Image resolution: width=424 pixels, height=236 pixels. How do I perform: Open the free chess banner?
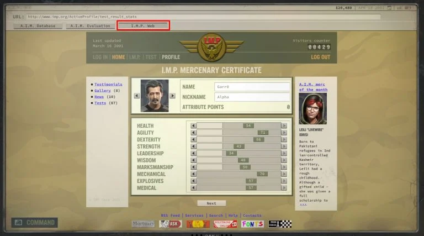coord(280,224)
